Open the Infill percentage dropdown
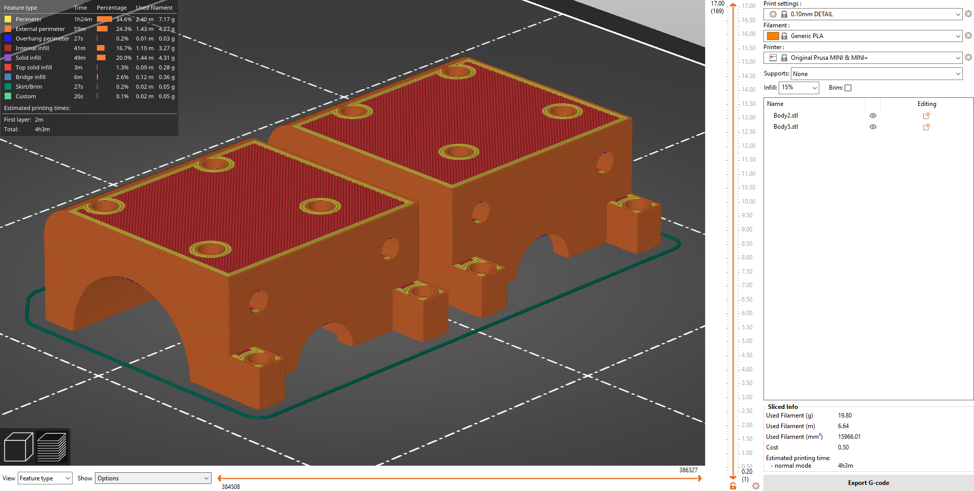This screenshot has height=491, width=974. point(798,88)
